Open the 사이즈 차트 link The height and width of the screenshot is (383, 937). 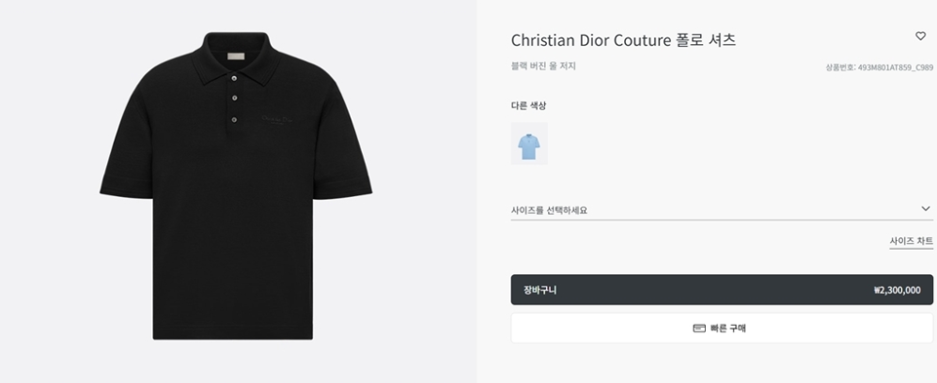[911, 241]
